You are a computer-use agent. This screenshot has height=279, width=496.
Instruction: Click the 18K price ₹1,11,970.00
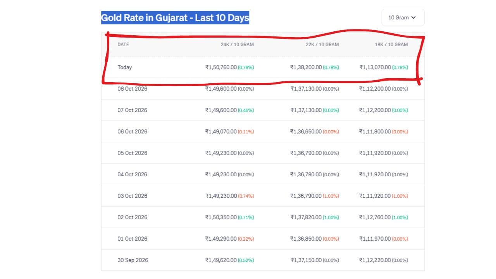[375, 239]
